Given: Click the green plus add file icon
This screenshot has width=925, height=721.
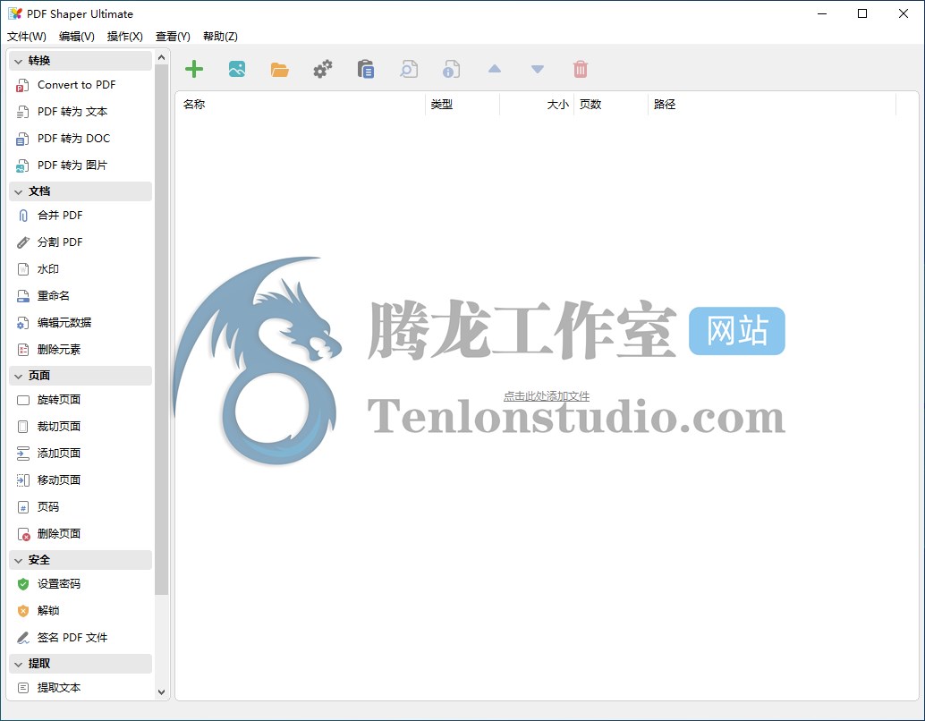Looking at the screenshot, I should pyautogui.click(x=194, y=69).
